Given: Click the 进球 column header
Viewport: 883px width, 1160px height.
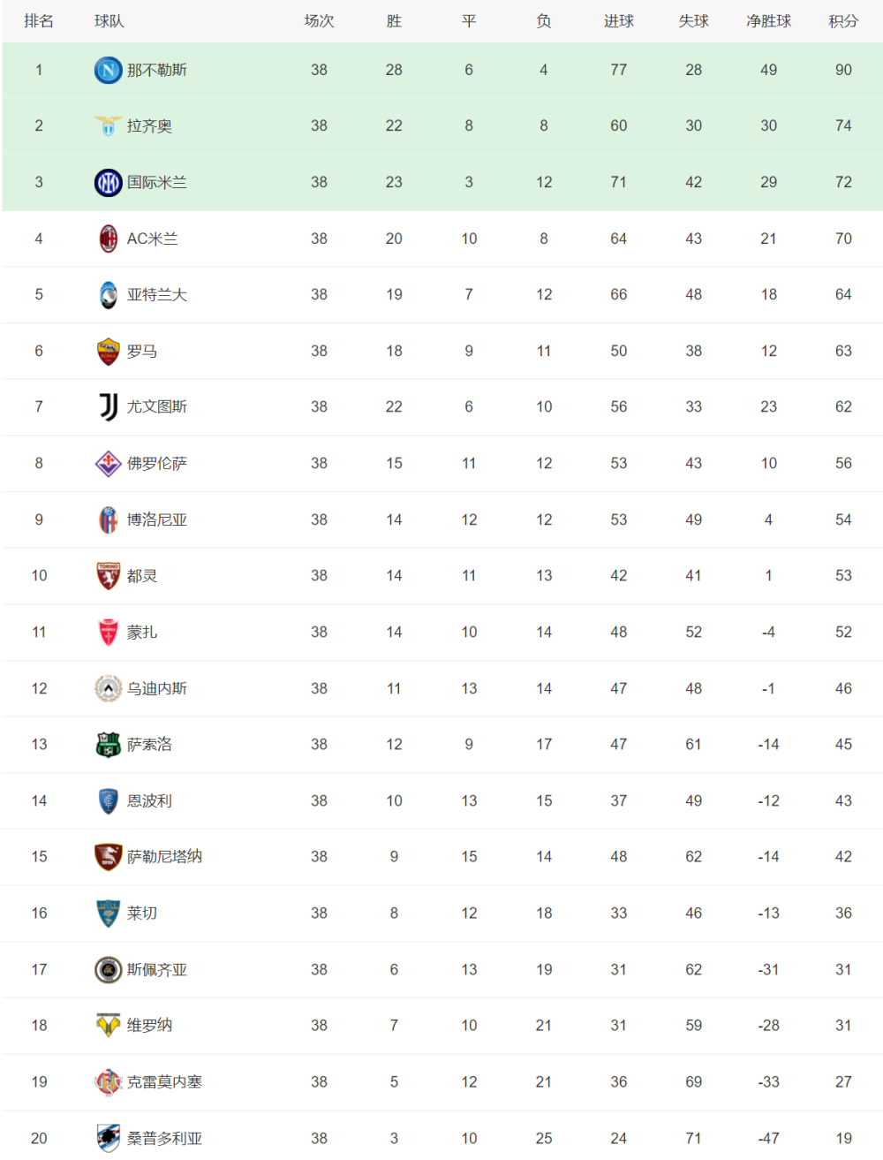Looking at the screenshot, I should [x=618, y=21].
